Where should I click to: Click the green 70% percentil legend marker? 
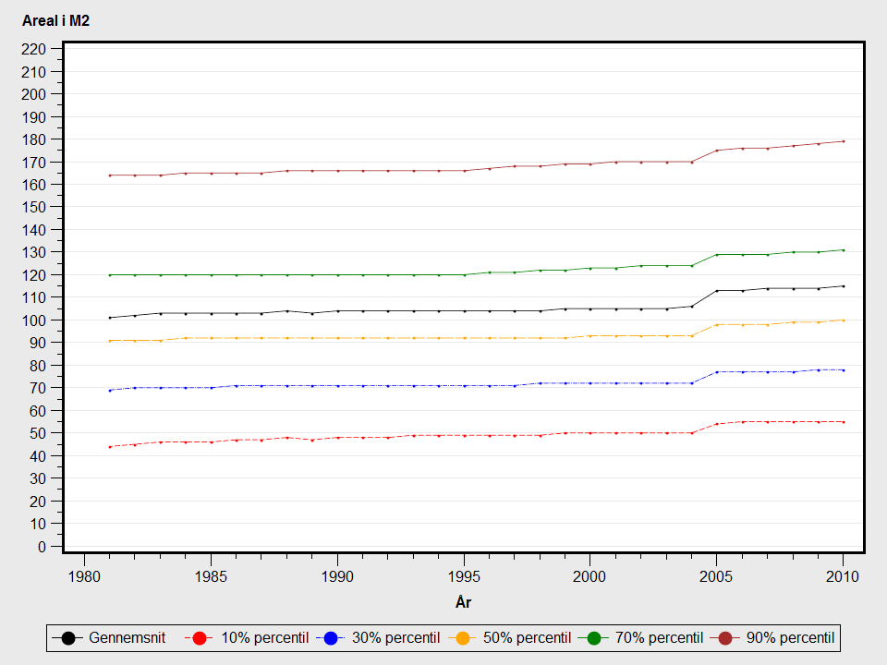click(594, 638)
